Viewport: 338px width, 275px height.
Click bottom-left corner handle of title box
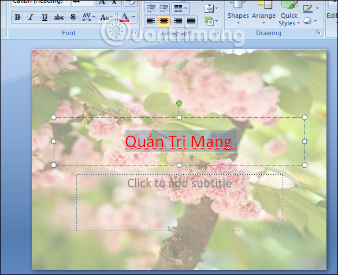pyautogui.click(x=54, y=165)
